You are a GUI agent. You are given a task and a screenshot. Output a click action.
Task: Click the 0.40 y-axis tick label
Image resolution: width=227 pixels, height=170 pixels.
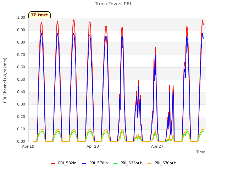21,92
